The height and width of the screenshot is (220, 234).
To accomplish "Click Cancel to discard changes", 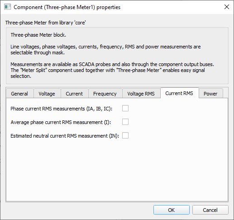I will click(210, 210).
